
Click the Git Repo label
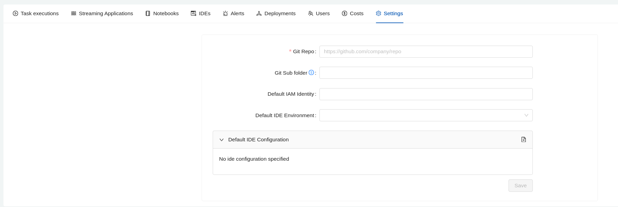[303, 51]
